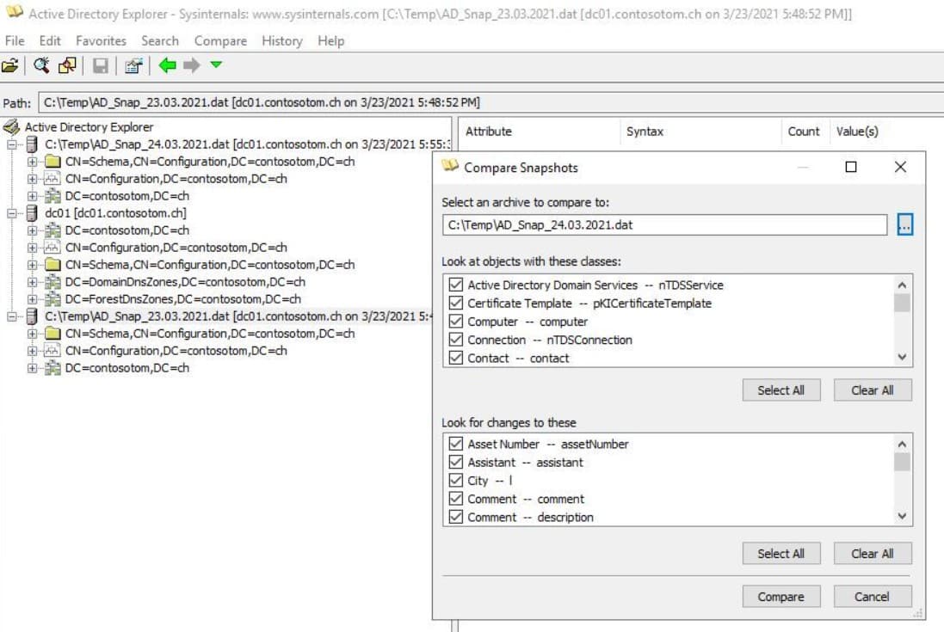The width and height of the screenshot is (944, 632).
Task: Uncheck Connection nTDSConnection checkbox
Action: (456, 340)
